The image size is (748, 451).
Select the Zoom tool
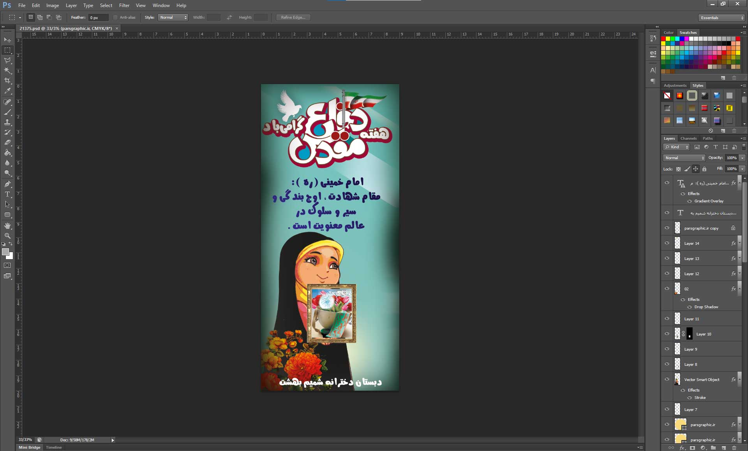(7, 236)
